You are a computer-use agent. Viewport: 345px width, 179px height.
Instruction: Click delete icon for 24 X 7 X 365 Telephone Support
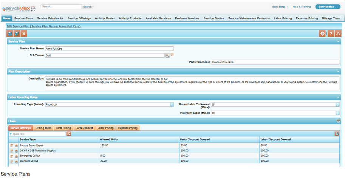click(x=16, y=151)
